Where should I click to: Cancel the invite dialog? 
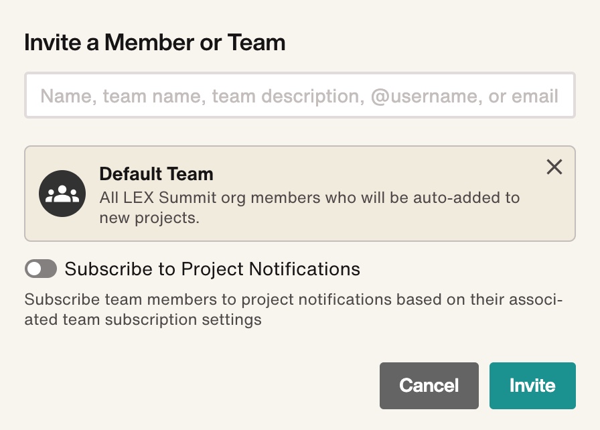[429, 386]
